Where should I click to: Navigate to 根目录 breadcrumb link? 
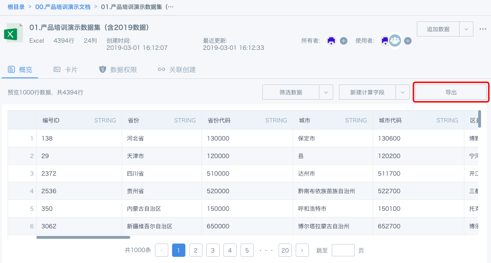(16, 7)
